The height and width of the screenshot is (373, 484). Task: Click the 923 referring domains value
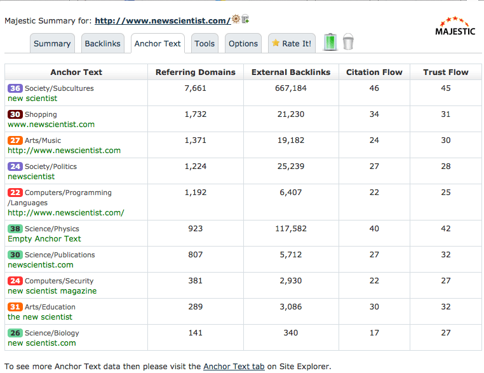point(196,229)
